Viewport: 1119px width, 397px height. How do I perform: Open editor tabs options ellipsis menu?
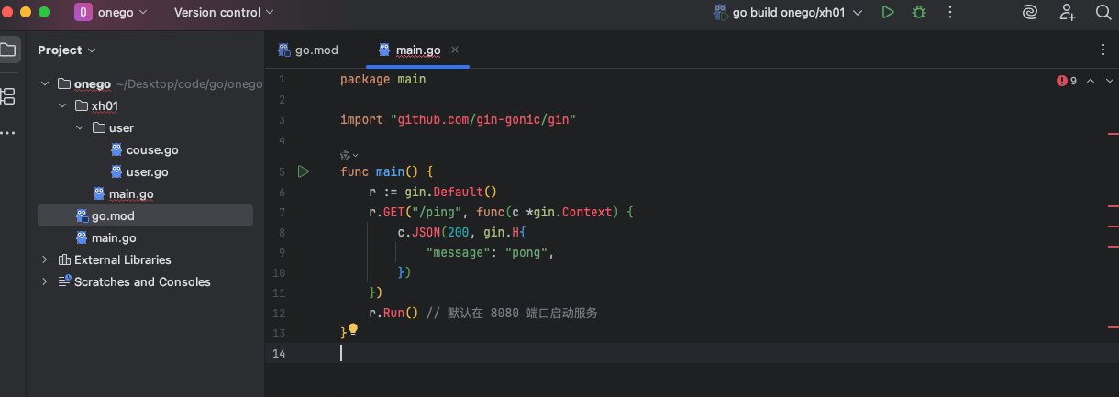pos(1103,50)
